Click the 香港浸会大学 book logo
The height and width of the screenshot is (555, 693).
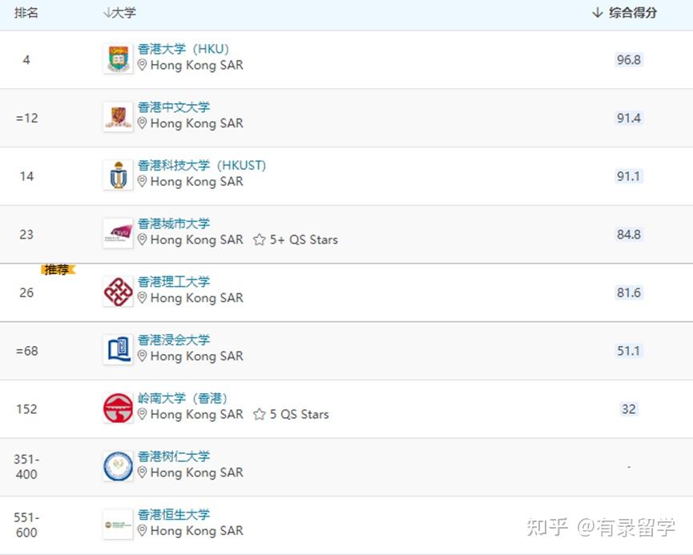pos(118,348)
